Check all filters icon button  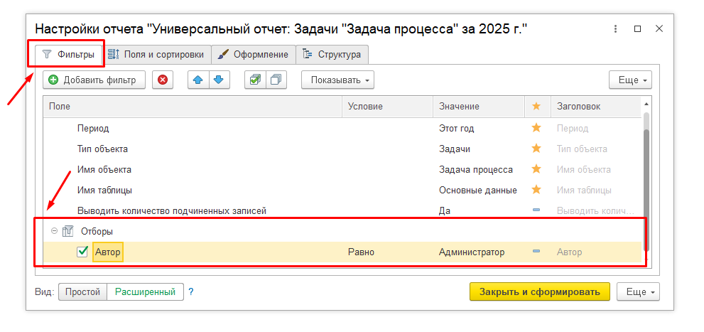(x=255, y=80)
